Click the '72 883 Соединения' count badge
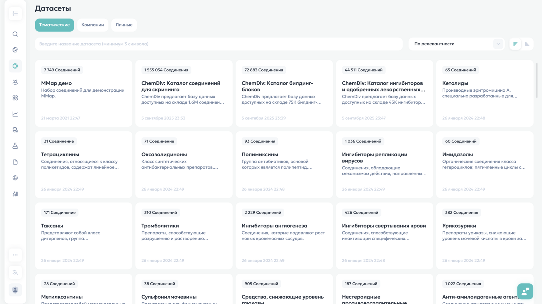 point(264,70)
